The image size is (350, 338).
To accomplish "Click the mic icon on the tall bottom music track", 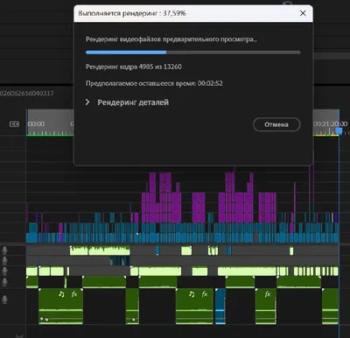I will point(4,299).
